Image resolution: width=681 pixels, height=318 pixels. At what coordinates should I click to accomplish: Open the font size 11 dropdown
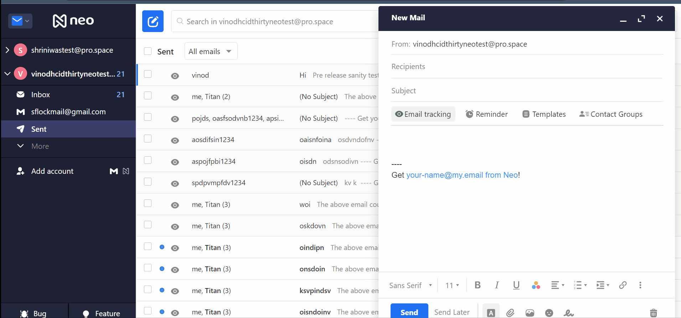(x=452, y=285)
